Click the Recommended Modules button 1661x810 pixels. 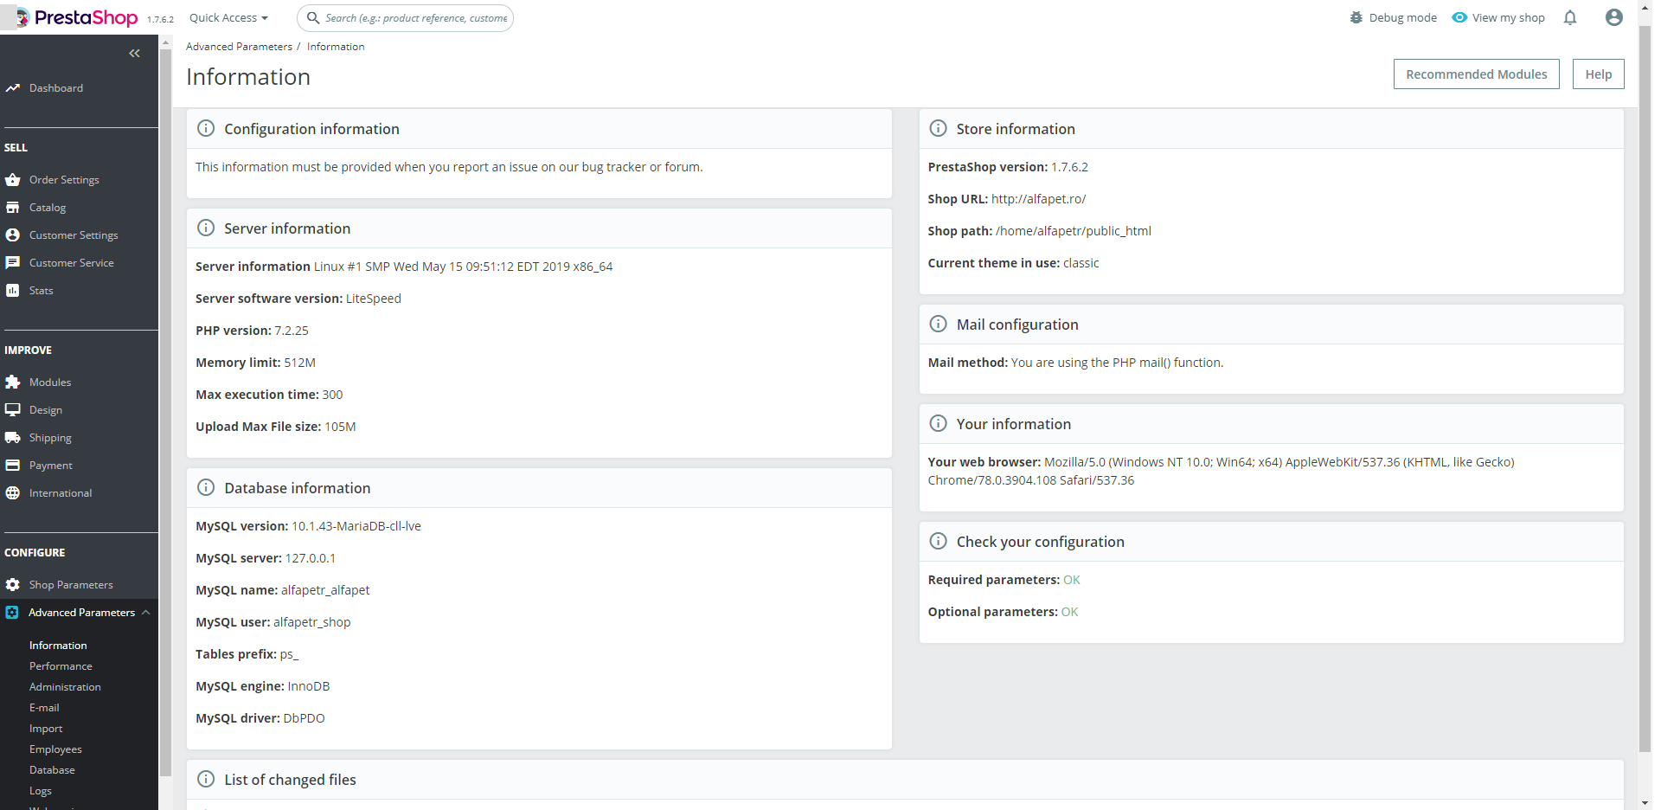click(x=1476, y=74)
